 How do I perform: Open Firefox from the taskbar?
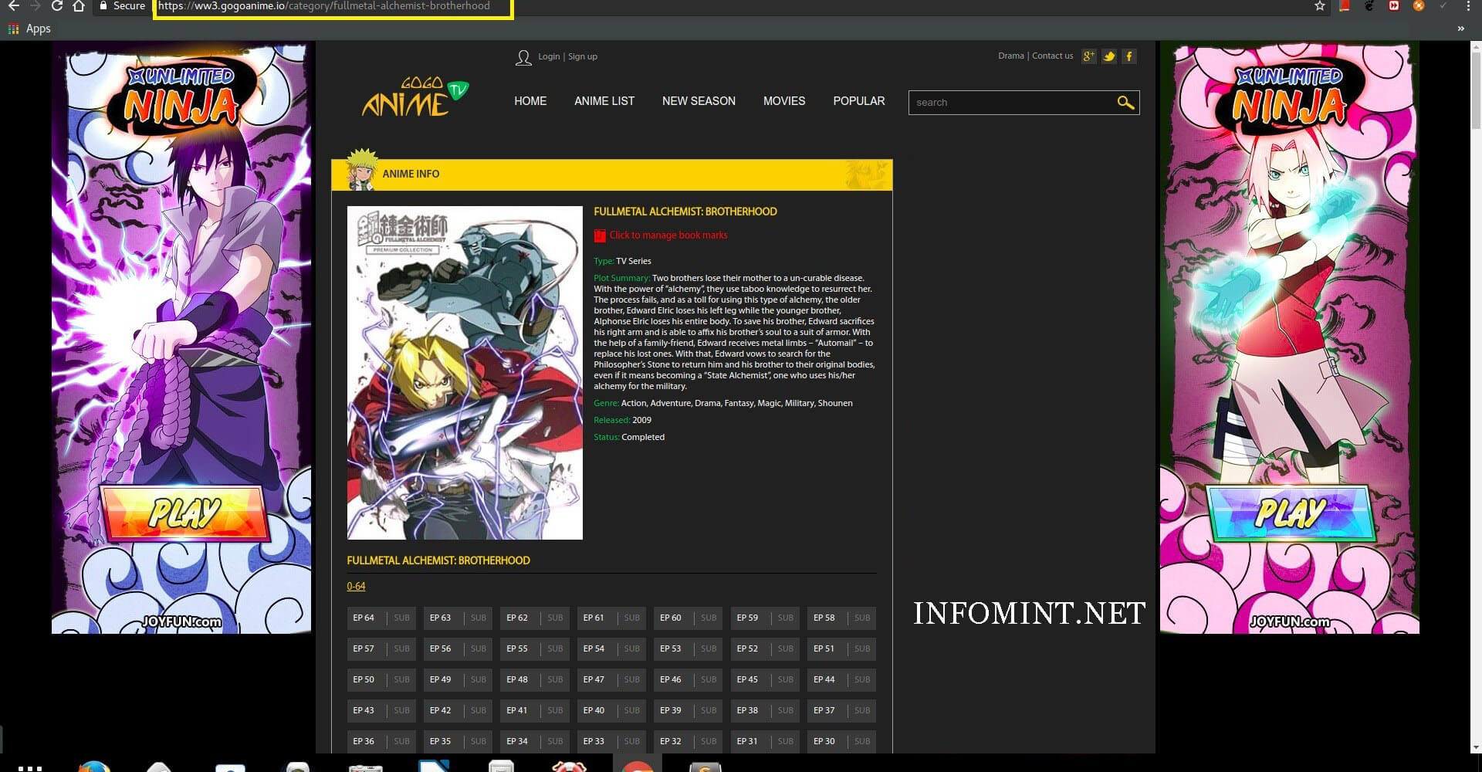(93, 764)
